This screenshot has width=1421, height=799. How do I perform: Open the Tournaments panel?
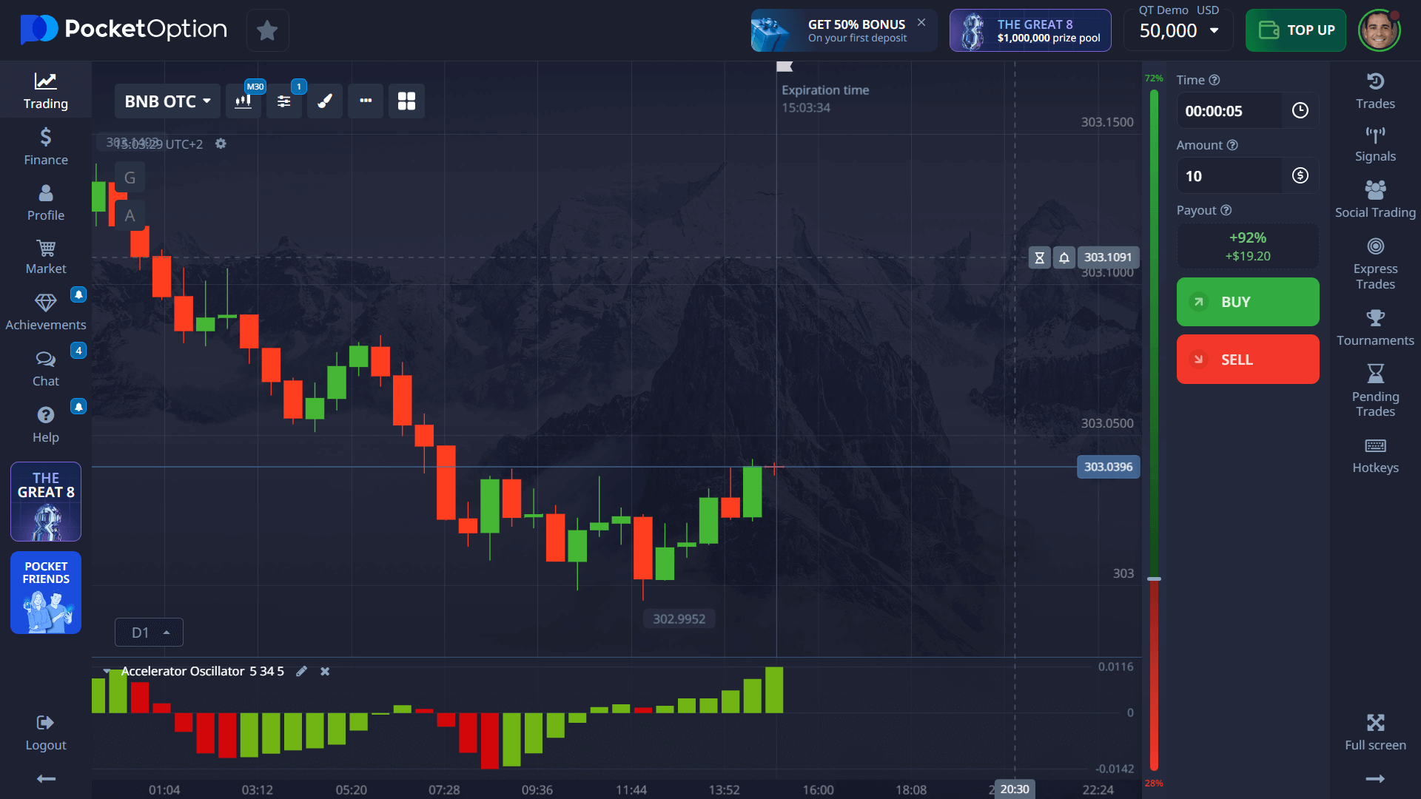coord(1374,327)
